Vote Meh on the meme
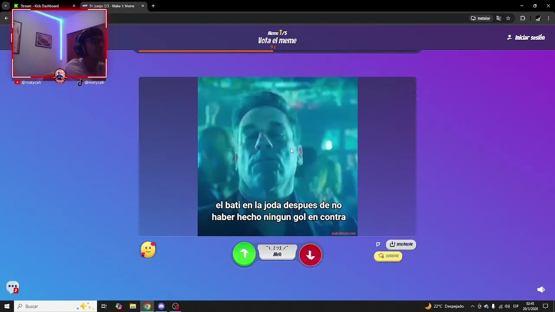 (277, 252)
